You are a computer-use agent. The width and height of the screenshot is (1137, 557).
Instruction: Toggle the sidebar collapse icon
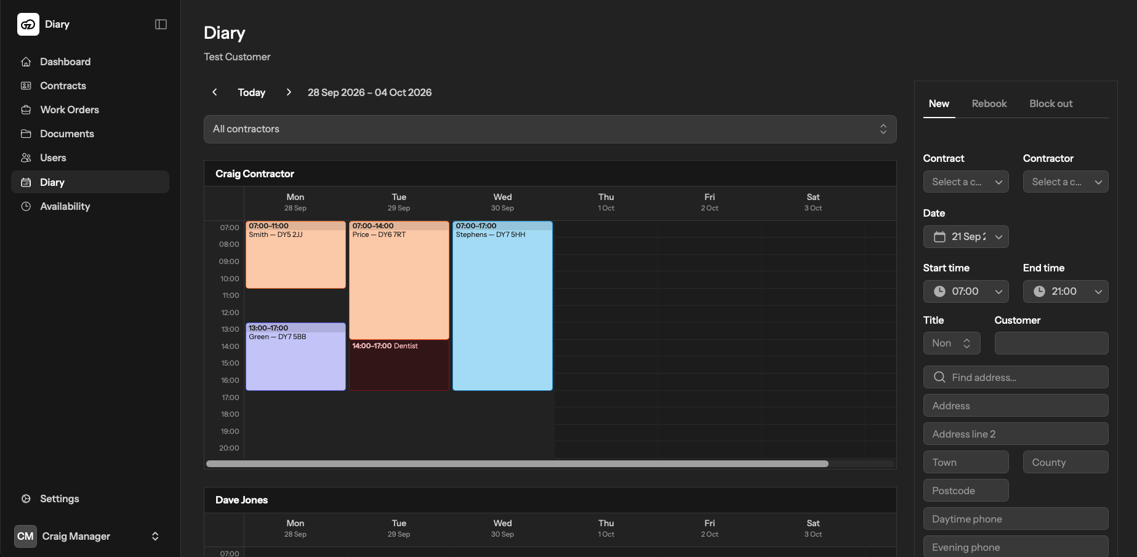(161, 25)
